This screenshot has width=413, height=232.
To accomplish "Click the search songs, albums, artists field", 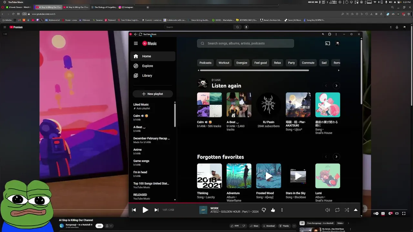I will [x=246, y=43].
